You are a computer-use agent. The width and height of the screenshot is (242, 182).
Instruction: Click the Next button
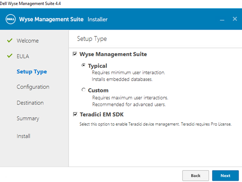point(226,176)
